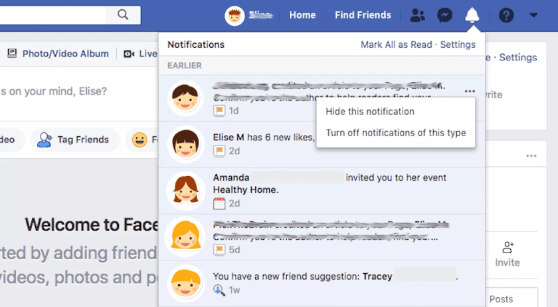Open the Quick Help question mark icon
Viewport: 558px width, 307px height.
pyautogui.click(x=506, y=15)
